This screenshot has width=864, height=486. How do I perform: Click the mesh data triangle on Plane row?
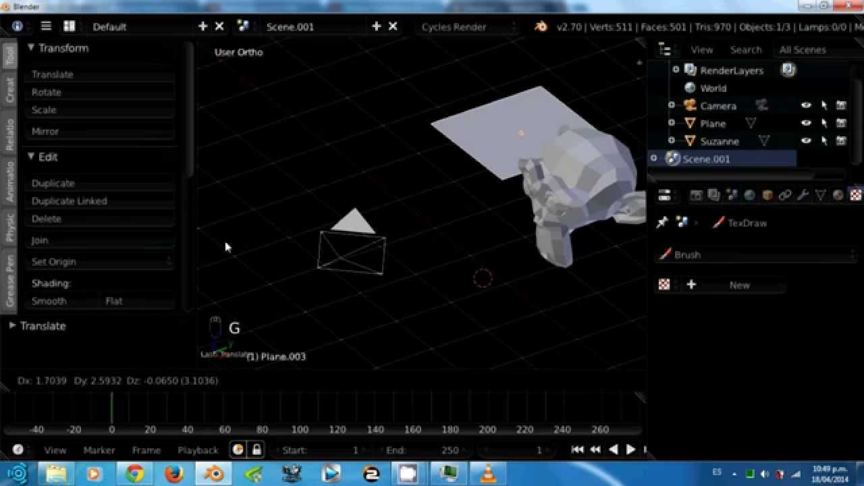coord(750,123)
